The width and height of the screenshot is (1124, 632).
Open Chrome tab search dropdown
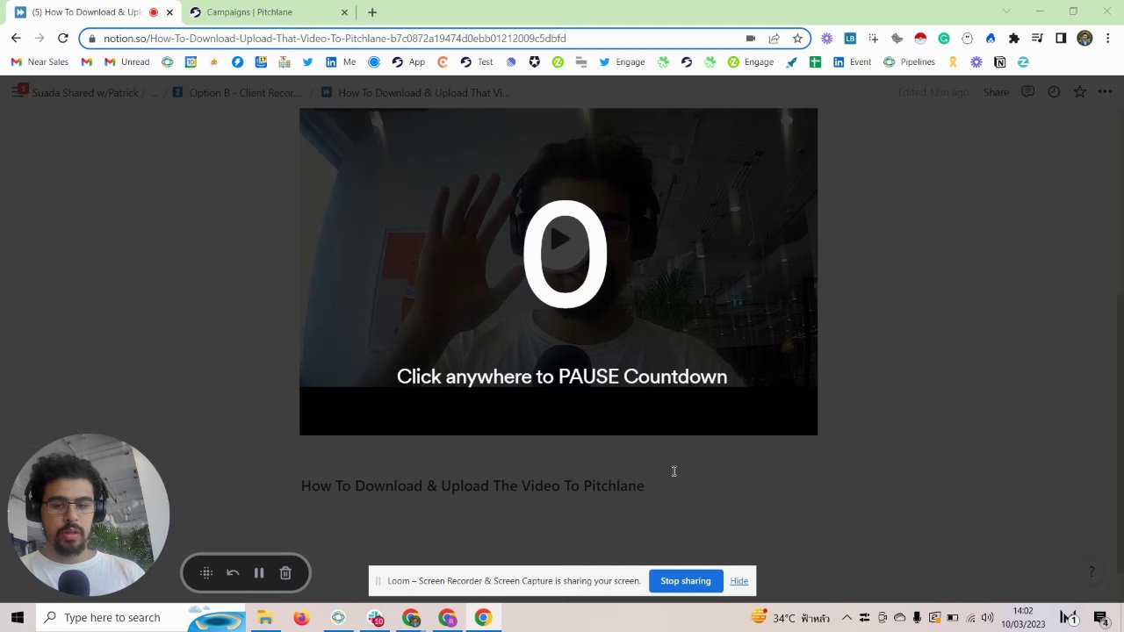(1006, 11)
